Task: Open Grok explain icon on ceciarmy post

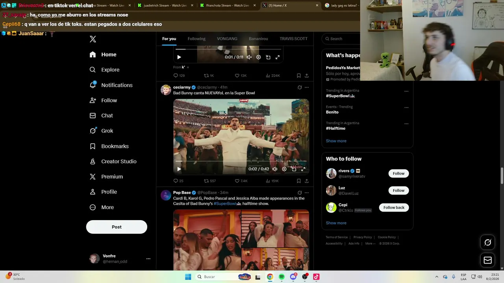Action: click(x=300, y=87)
